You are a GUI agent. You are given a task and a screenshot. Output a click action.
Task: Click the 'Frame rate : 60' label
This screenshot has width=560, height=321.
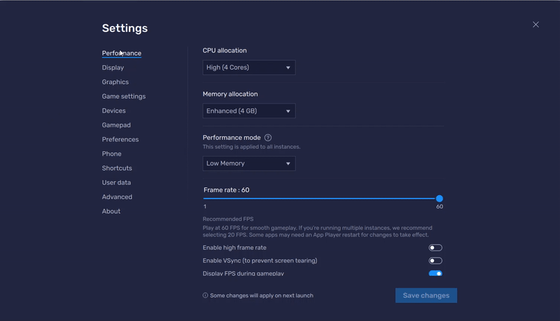point(226,190)
